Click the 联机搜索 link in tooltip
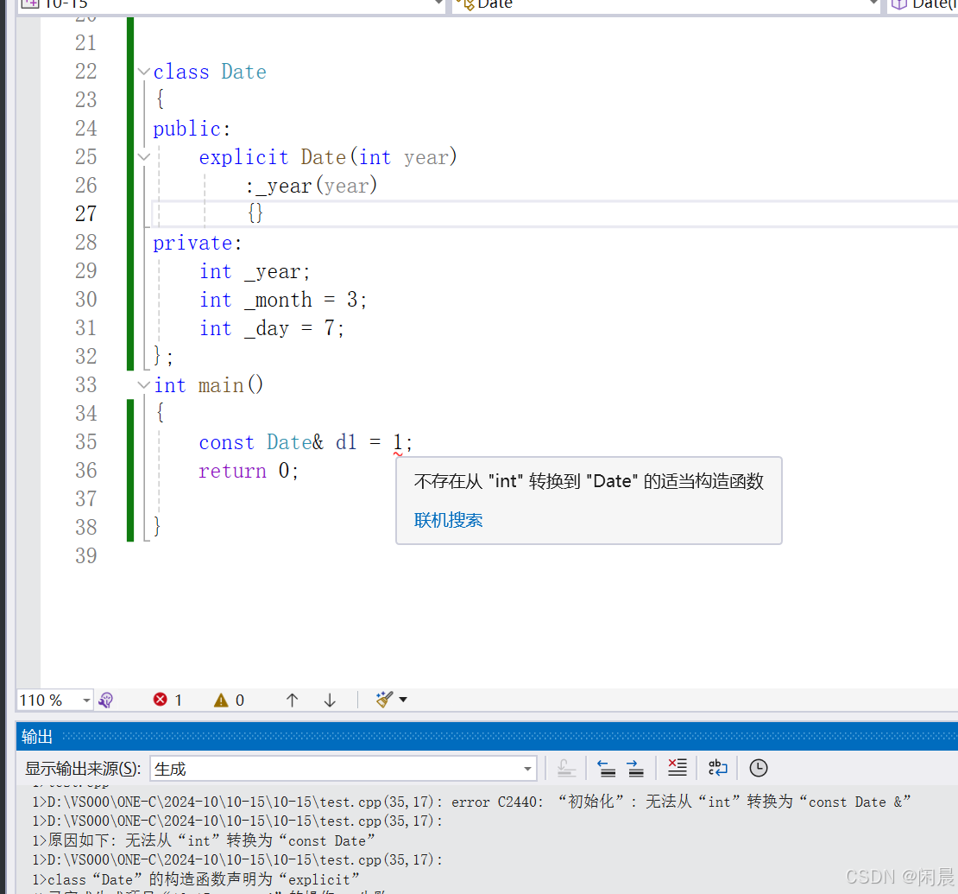Image resolution: width=958 pixels, height=894 pixels. pos(448,520)
